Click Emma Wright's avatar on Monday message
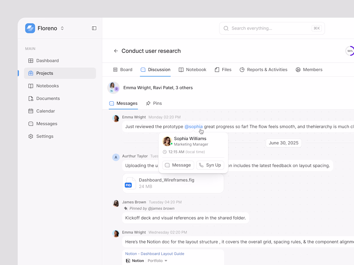 (x=116, y=118)
